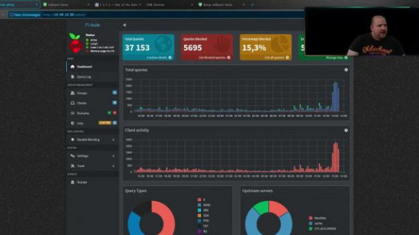The width and height of the screenshot is (419, 235).
Task: Click the shield favicon on AdGuard Home tab
Action: tap(45, 5)
